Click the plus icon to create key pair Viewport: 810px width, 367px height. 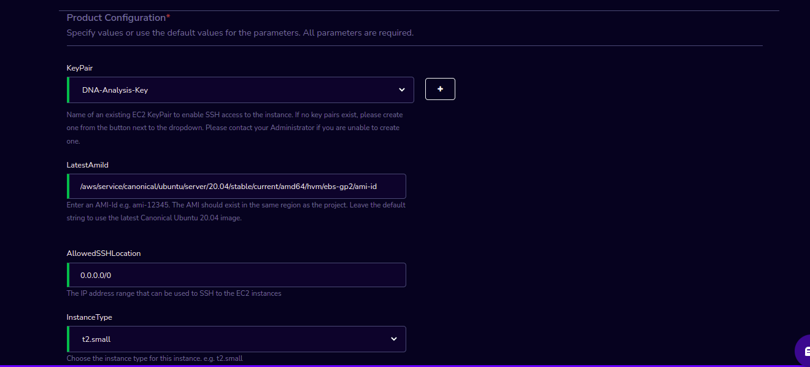point(440,89)
